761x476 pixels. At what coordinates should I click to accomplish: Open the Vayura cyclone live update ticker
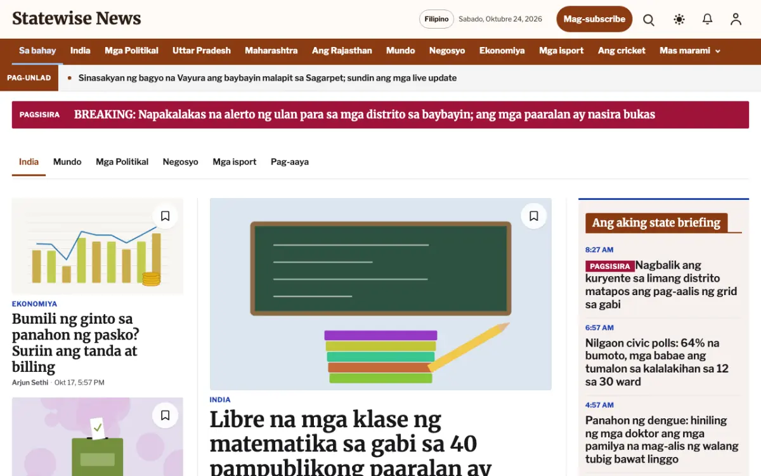click(268, 78)
